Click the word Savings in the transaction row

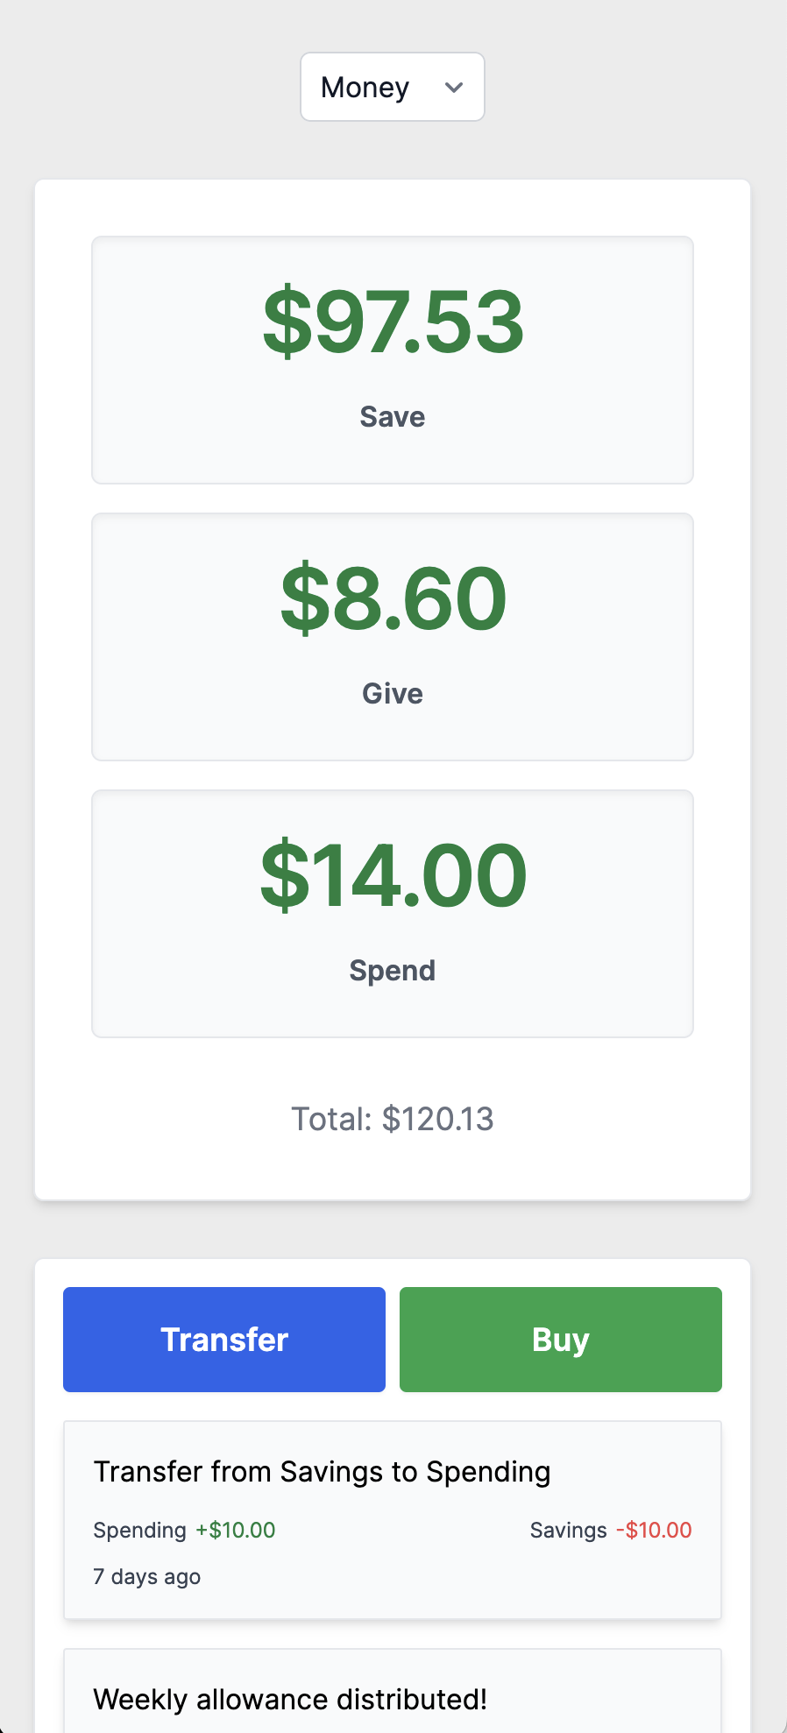[568, 1531]
